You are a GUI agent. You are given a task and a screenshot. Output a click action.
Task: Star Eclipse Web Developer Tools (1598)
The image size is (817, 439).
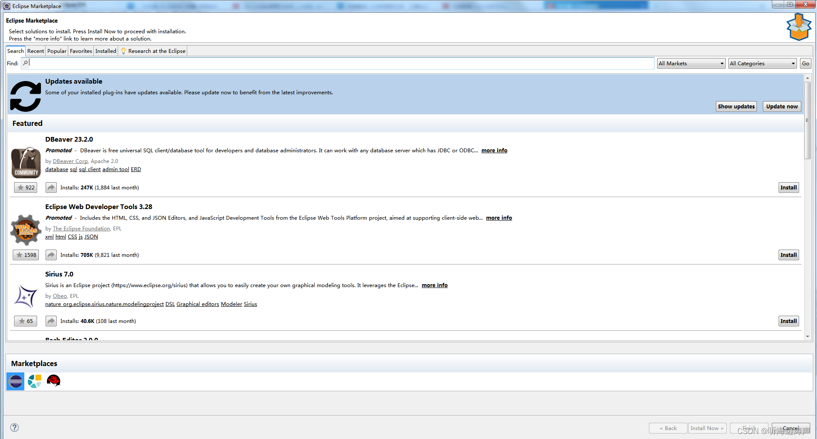[26, 255]
